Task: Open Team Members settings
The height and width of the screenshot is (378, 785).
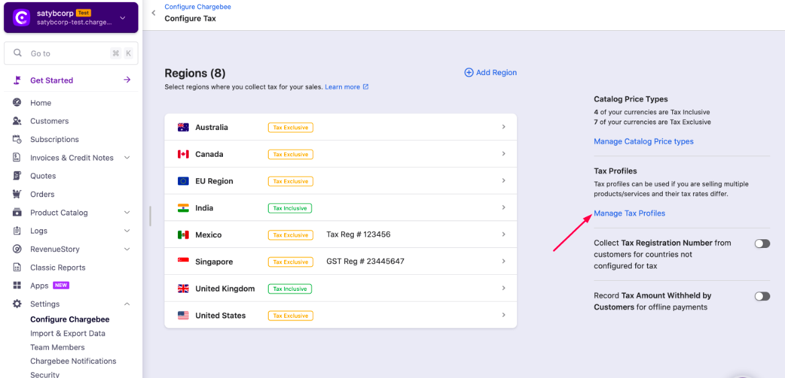Action: (58, 348)
